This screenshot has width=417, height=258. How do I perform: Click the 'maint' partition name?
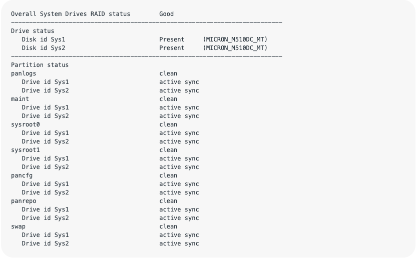point(20,99)
